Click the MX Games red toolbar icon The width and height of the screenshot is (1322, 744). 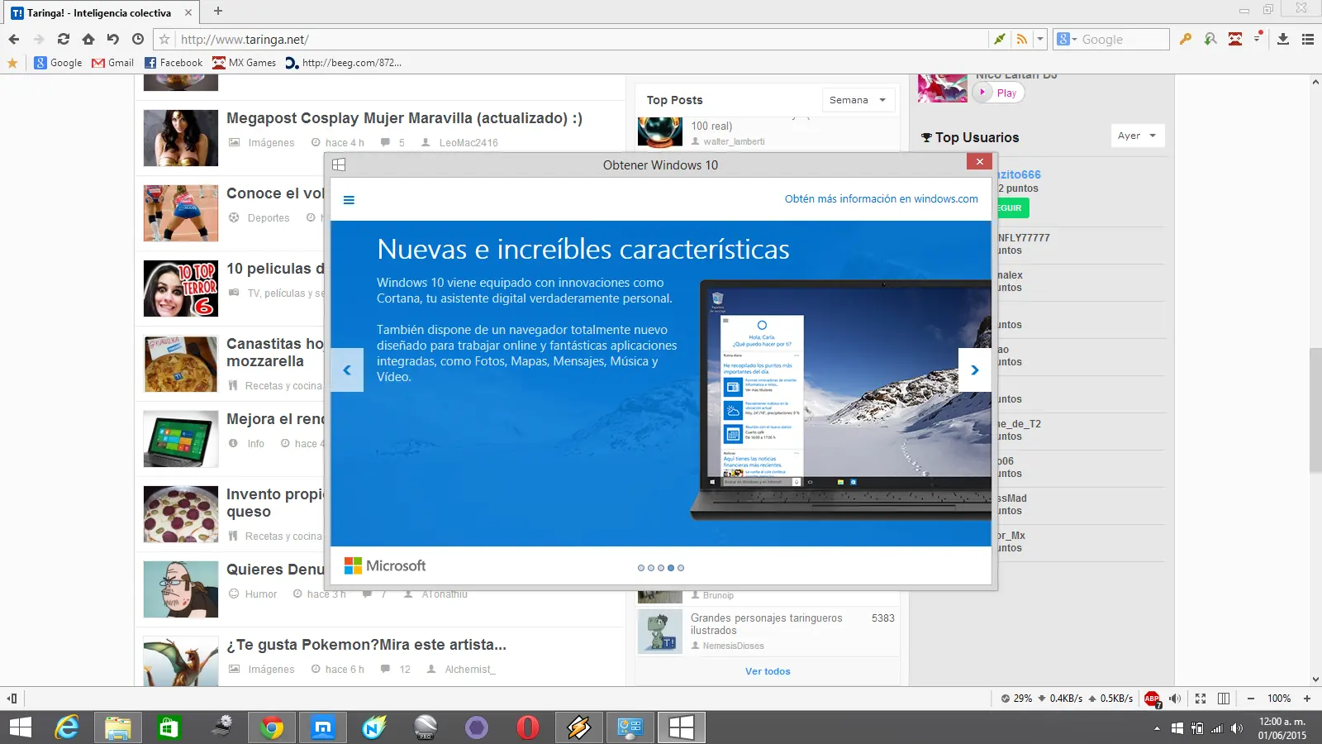(x=1235, y=39)
